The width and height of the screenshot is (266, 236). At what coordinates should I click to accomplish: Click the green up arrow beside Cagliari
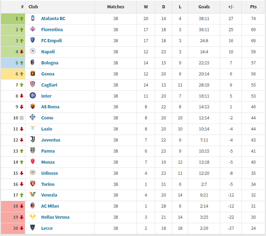pyautogui.click(x=22, y=85)
